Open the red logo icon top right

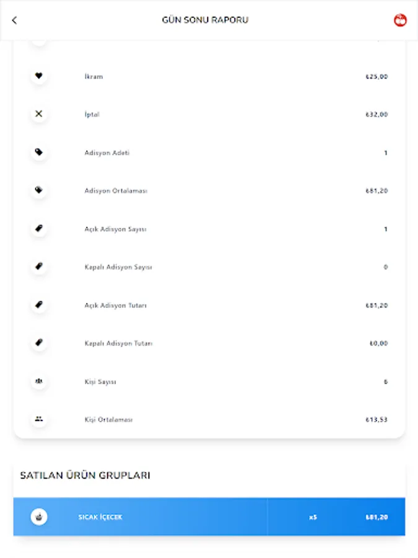click(400, 20)
